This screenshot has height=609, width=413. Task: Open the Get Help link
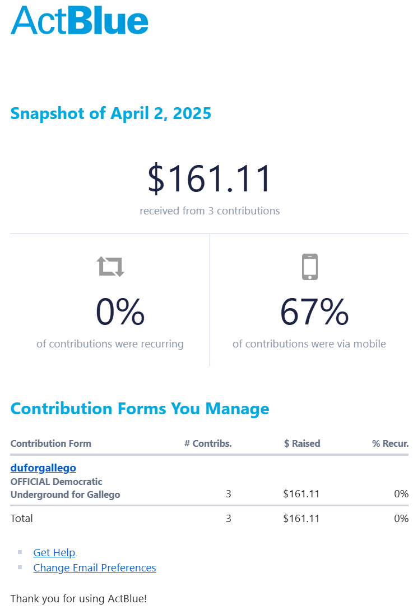click(54, 552)
